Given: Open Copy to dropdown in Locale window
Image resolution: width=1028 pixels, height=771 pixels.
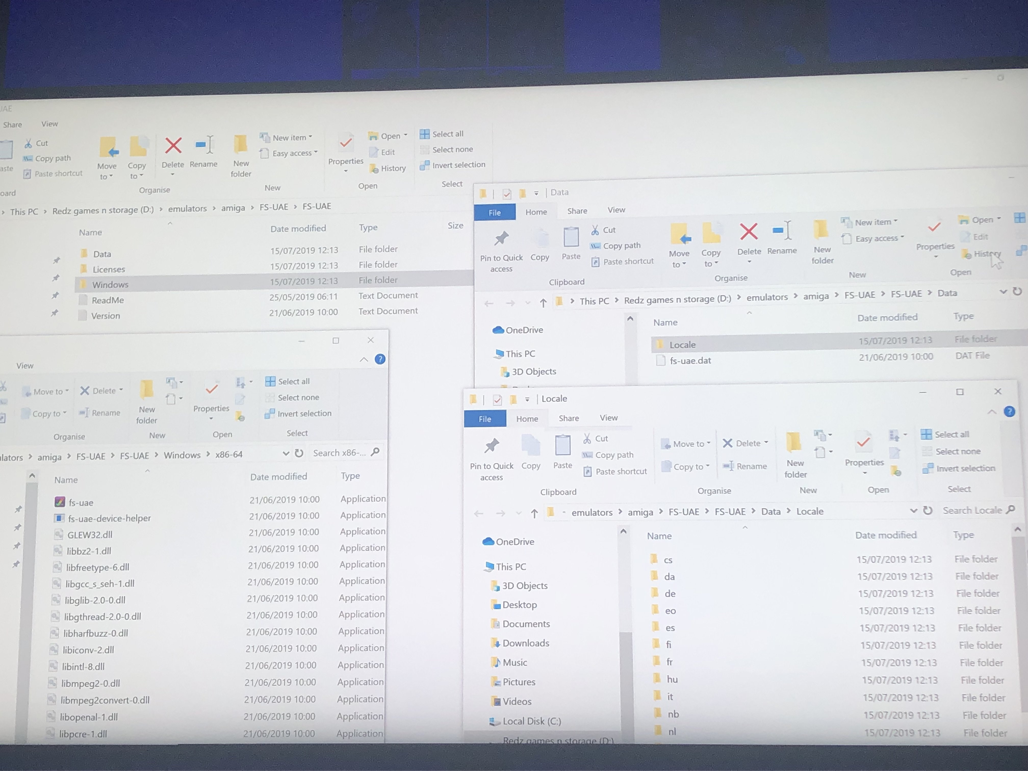Looking at the screenshot, I should (x=686, y=466).
